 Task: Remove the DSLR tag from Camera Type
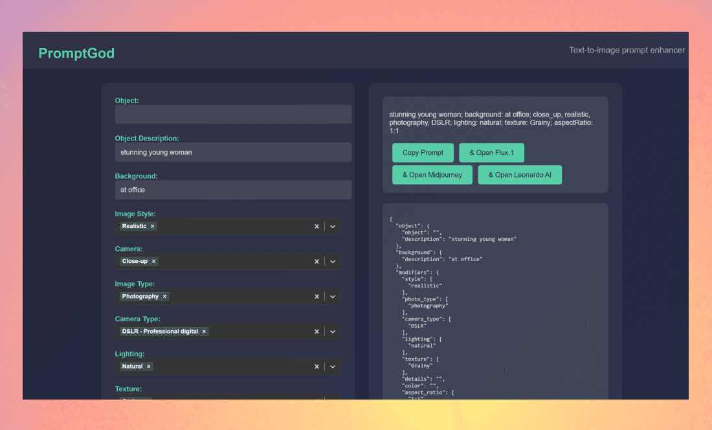point(204,332)
